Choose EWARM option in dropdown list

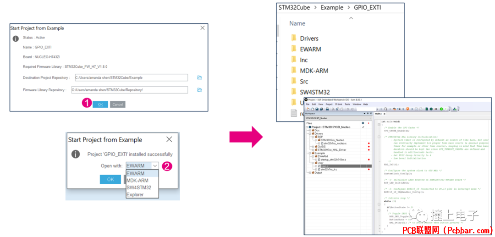point(142,173)
